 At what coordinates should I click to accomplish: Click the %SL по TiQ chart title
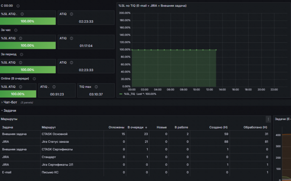point(152,6)
